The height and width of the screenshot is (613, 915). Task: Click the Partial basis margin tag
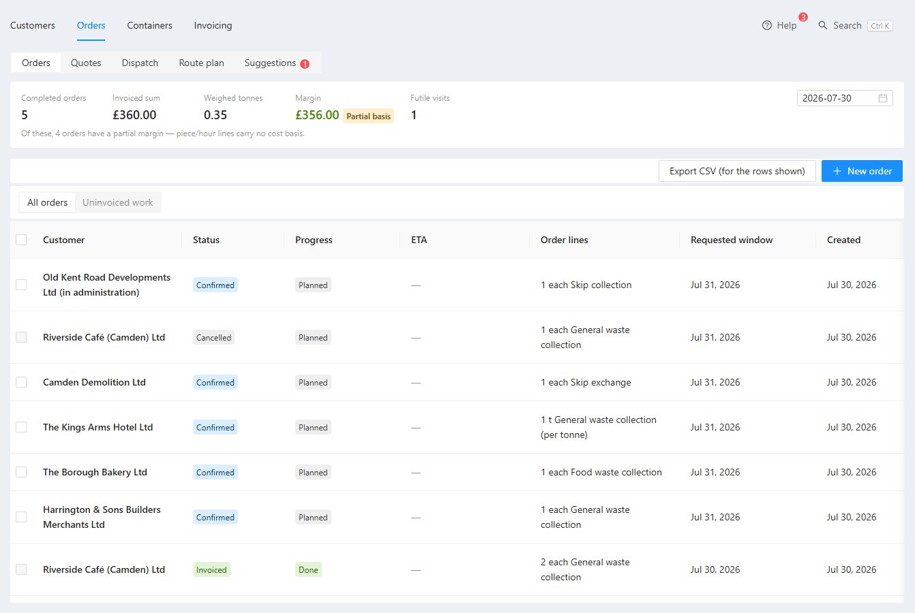point(369,116)
